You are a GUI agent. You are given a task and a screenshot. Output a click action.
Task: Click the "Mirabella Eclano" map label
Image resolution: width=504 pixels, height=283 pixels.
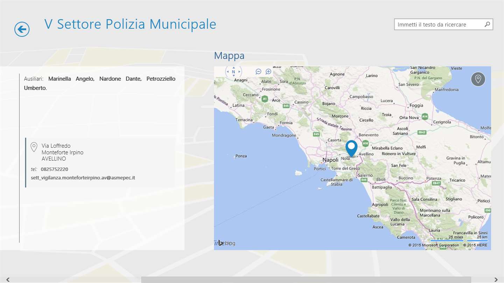coord(387,148)
